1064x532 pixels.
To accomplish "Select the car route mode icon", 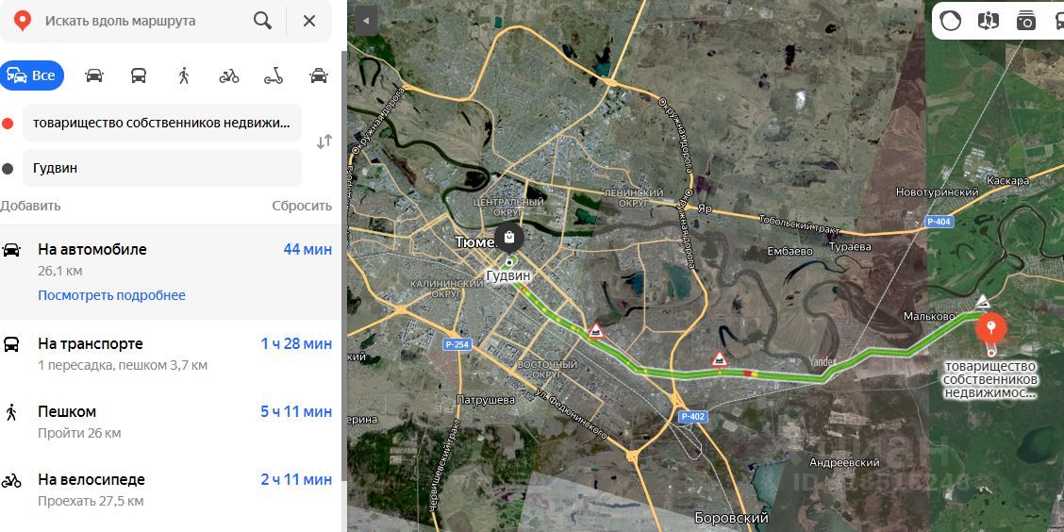I will pos(94,76).
